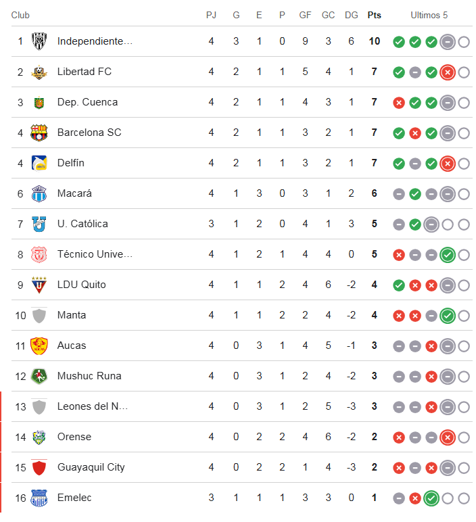Screen dimensions: 476x522
Task: Click the Delfín club crest icon
Action: coord(39,163)
